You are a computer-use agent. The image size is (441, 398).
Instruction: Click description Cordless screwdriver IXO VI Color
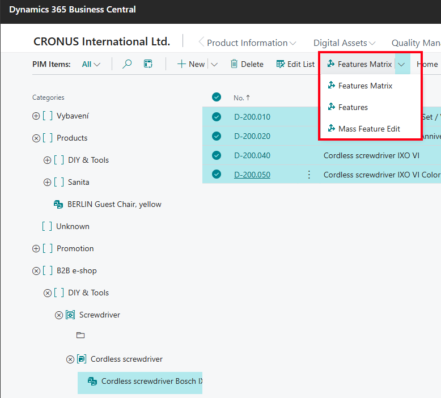382,175
